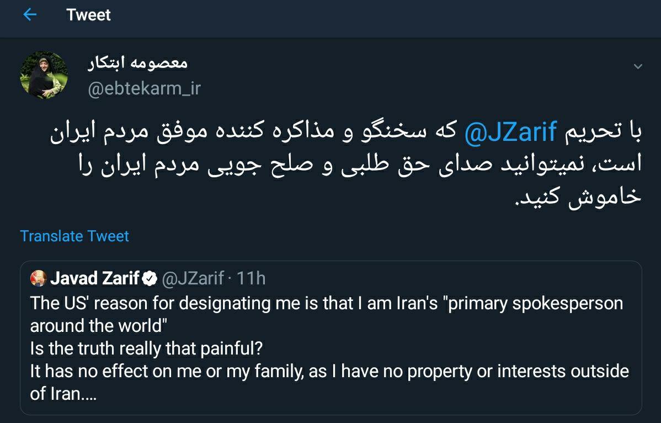Expand the tweet options chevron
The height and width of the screenshot is (423, 661).
[x=638, y=67]
